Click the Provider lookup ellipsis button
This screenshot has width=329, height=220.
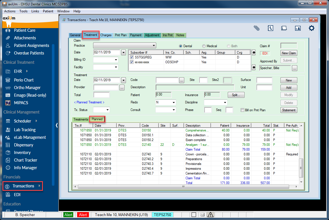[122, 88]
